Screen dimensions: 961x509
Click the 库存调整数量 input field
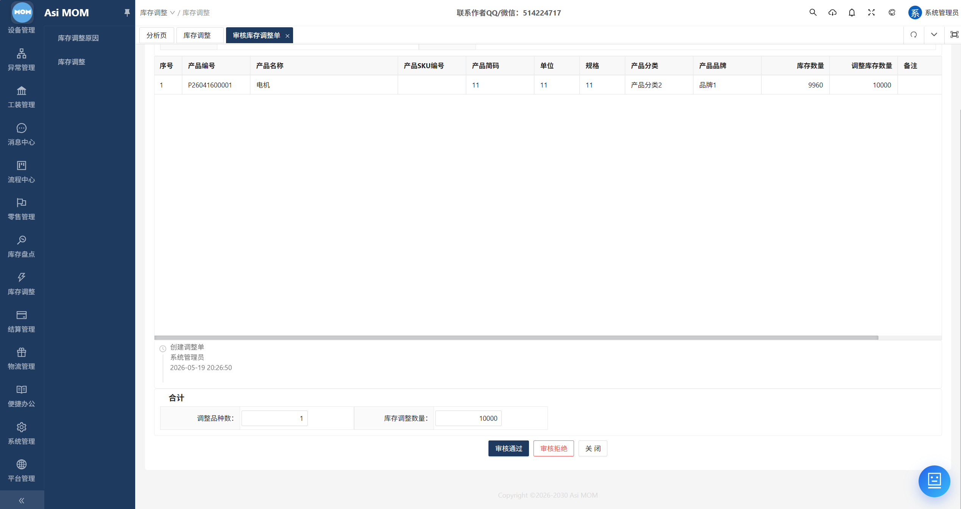click(468, 418)
